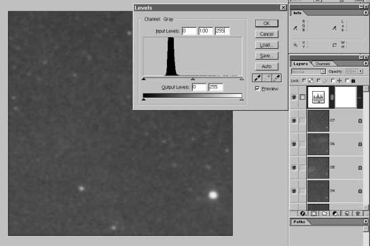The image size is (370, 246).
Task: Click the midtone gamma input slider
Action: pyautogui.click(x=193, y=79)
